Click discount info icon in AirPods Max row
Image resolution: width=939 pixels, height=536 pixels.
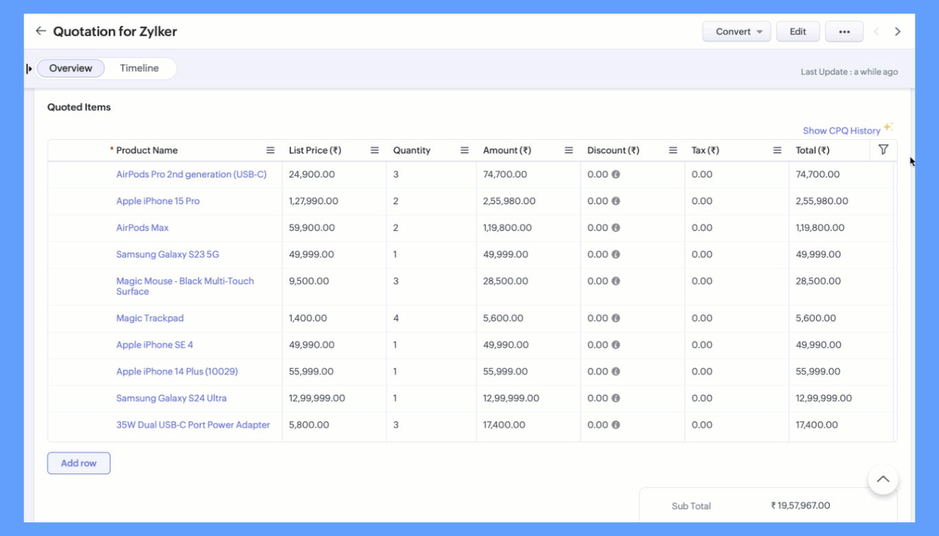(616, 228)
